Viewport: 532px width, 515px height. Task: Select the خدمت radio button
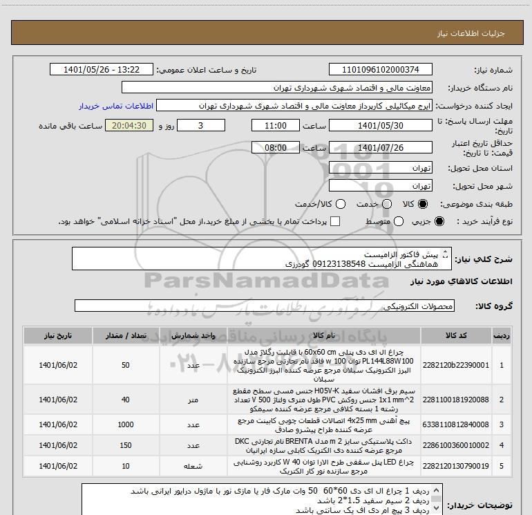[x=387, y=204]
